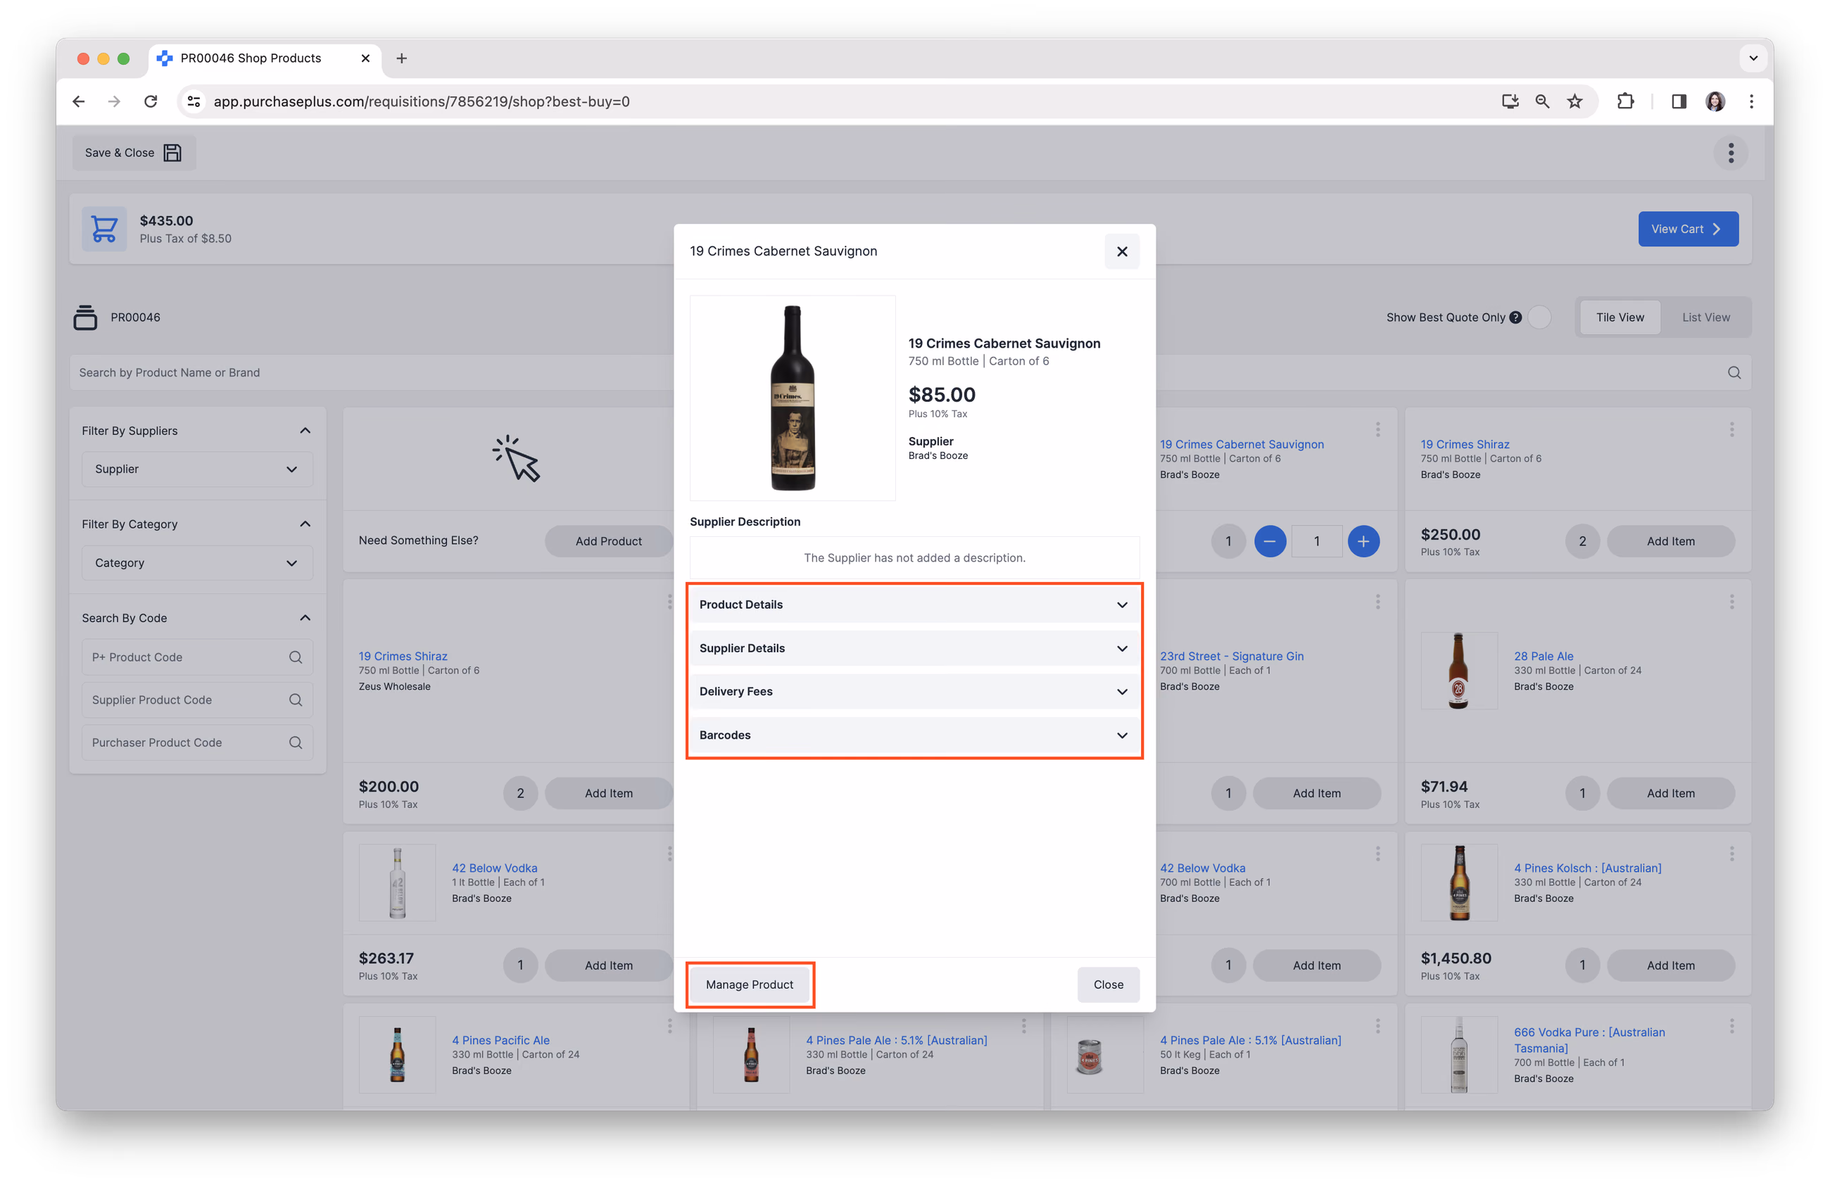
Task: Expand the Supplier Details section
Action: click(x=914, y=648)
